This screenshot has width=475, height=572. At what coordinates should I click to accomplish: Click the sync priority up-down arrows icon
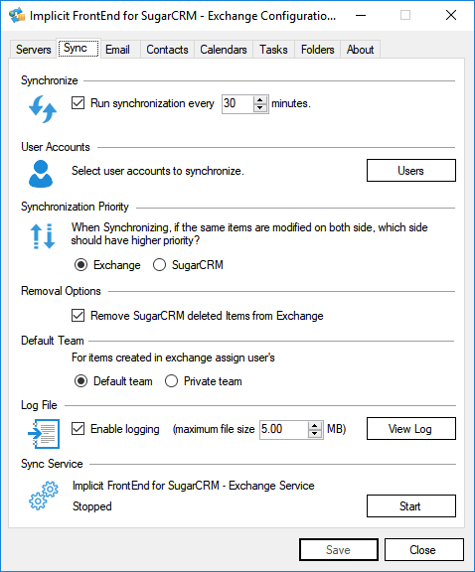43,236
